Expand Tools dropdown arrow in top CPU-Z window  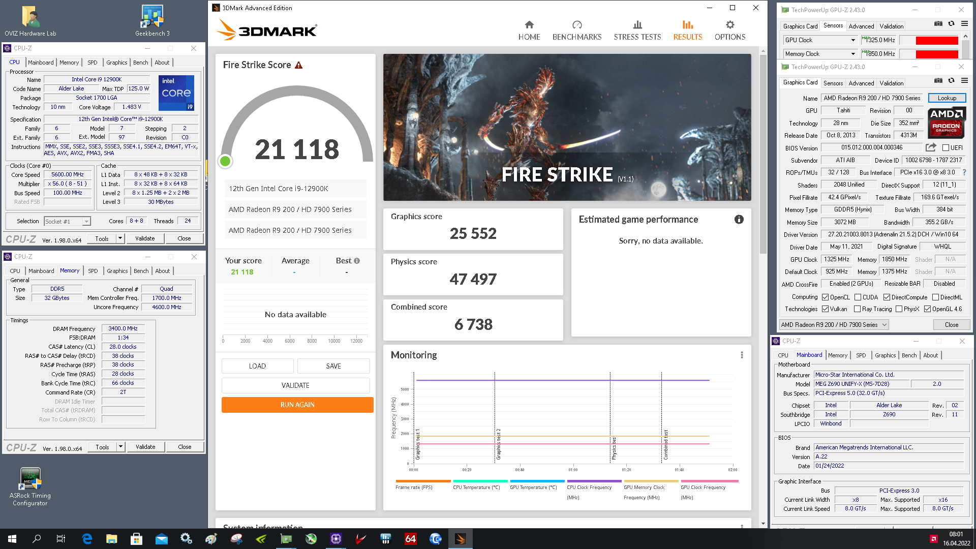(120, 238)
